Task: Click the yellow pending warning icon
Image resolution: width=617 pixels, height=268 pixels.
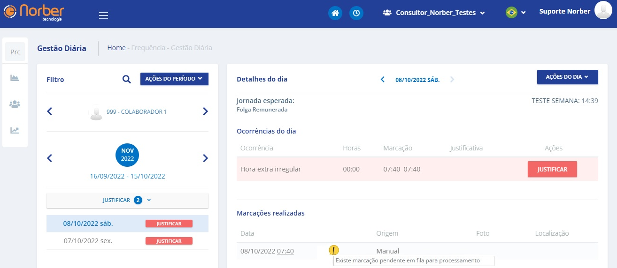Action: tap(333, 250)
